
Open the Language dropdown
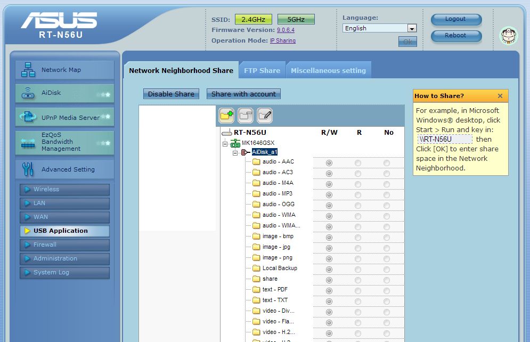pyautogui.click(x=411, y=28)
